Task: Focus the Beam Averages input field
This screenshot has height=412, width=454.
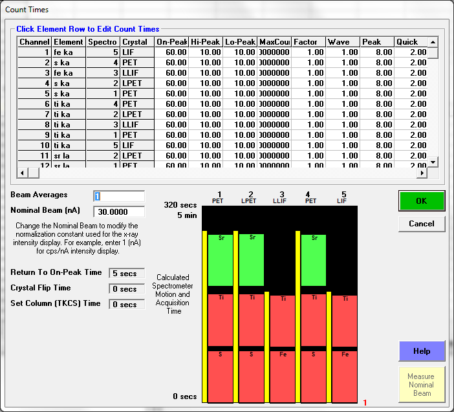Action: (119, 196)
